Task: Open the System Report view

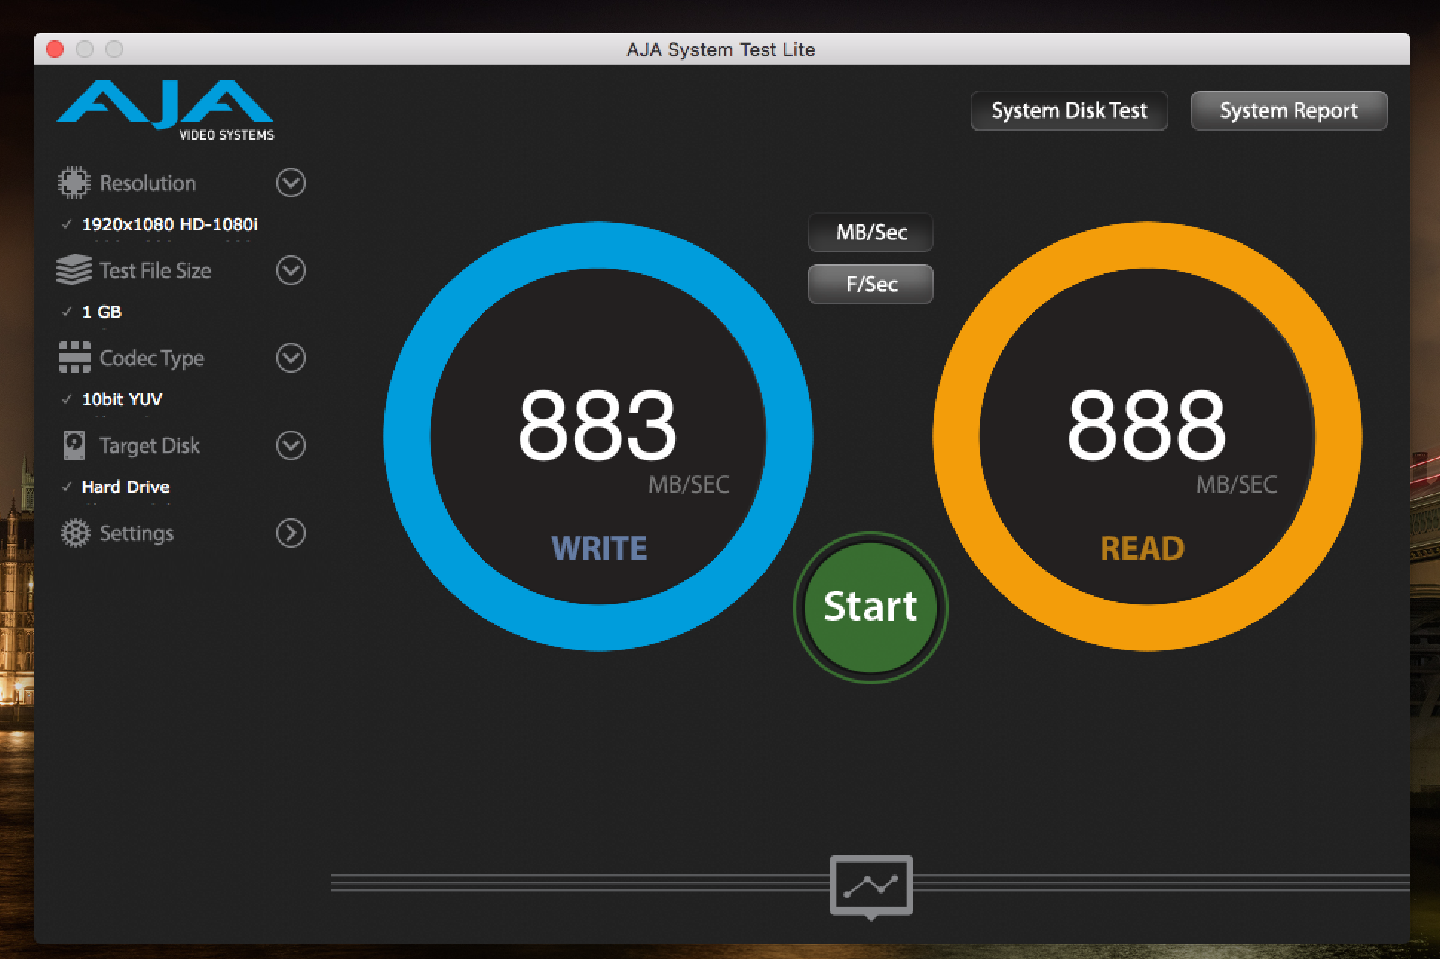Action: pos(1289,111)
